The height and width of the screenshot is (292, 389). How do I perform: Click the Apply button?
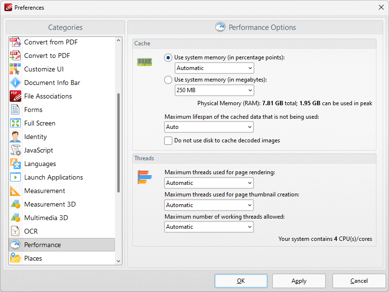click(x=299, y=281)
